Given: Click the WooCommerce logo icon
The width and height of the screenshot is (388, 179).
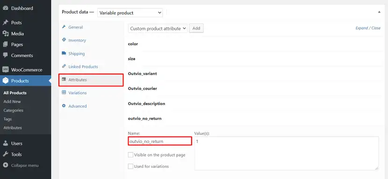Looking at the screenshot, I should coord(6,69).
